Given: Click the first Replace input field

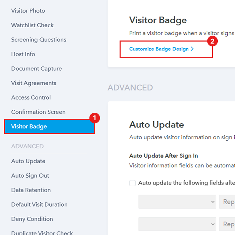Looking at the screenshot, I should click(227, 202).
